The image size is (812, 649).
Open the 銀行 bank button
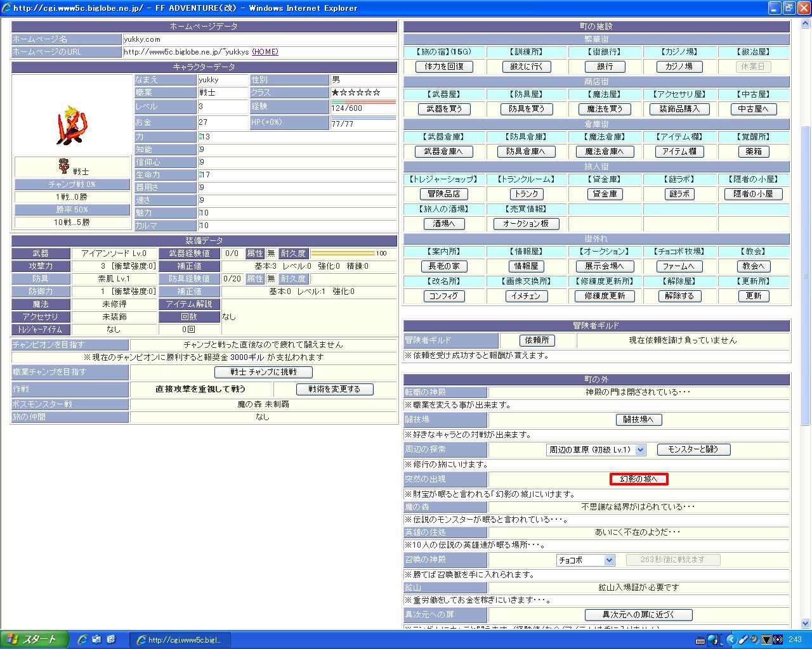pos(605,67)
